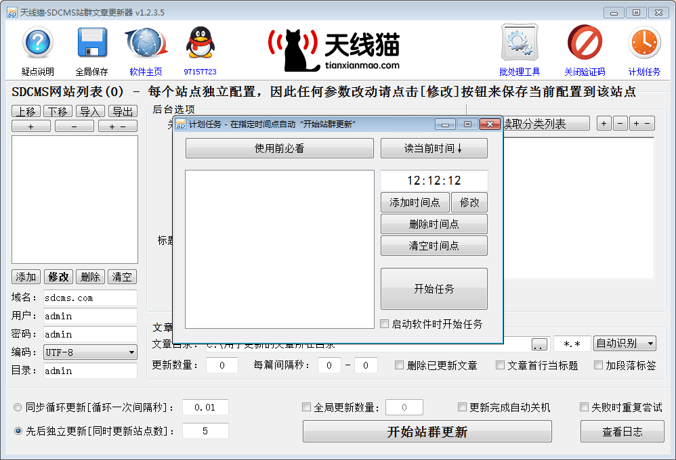Click the 修改 site button
676x460 pixels.
click(58, 277)
